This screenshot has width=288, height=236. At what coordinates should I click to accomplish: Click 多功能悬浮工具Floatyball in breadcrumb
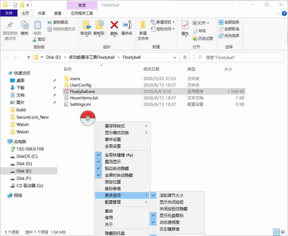92,57
